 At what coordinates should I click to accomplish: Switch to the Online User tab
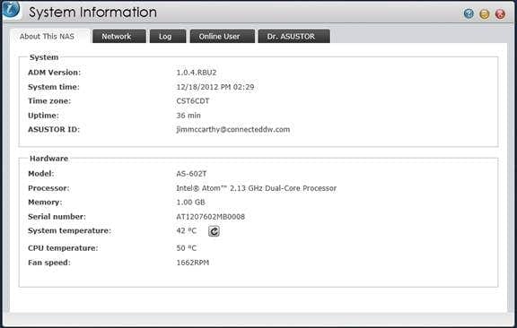223,36
